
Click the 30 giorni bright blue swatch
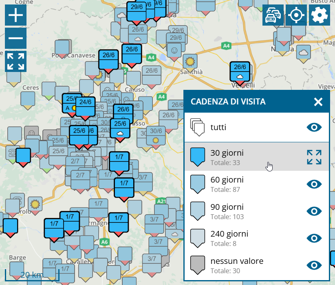[198, 157]
